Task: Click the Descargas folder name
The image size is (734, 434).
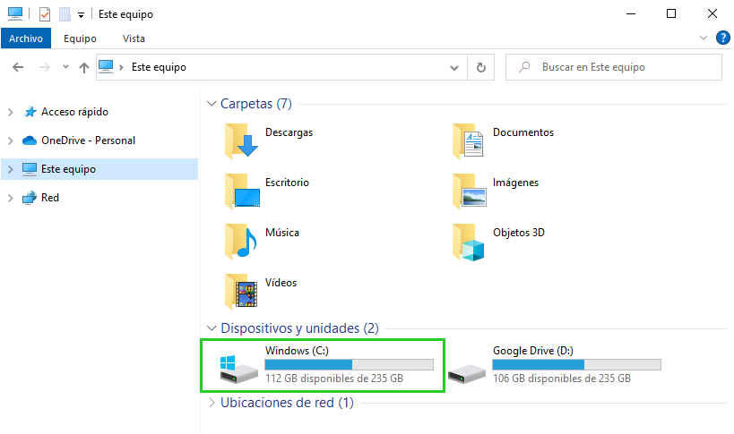Action: click(289, 132)
